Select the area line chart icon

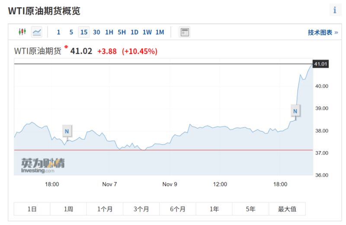37,32
